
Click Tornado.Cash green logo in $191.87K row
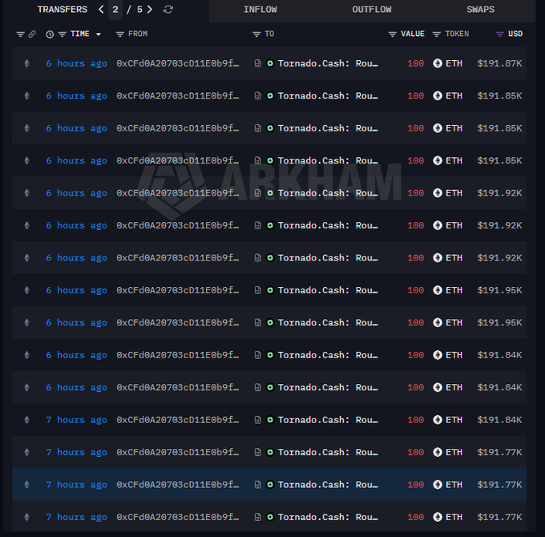(x=270, y=63)
